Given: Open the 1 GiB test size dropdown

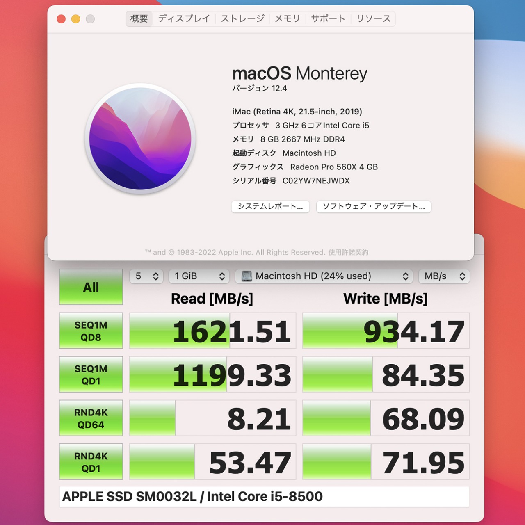Looking at the screenshot, I should pos(199,276).
